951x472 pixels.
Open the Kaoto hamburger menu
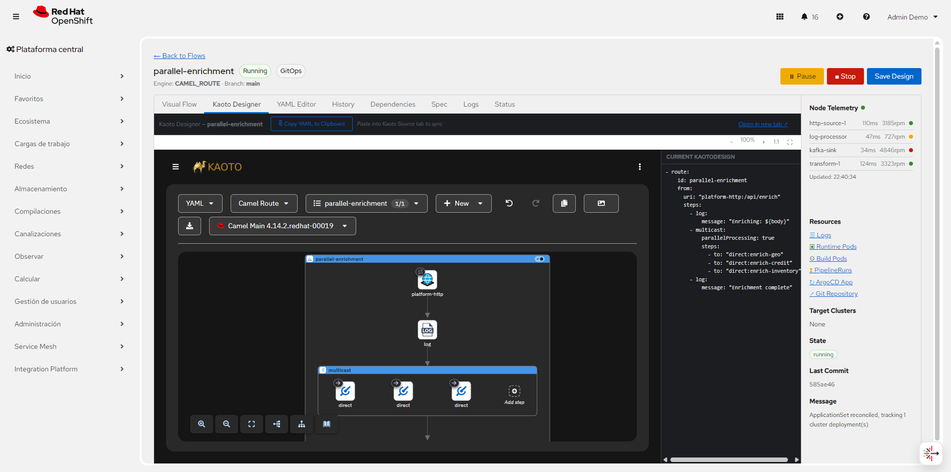pos(176,167)
